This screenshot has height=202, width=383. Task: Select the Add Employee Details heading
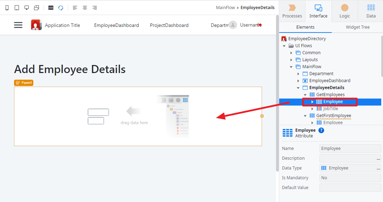click(x=70, y=69)
